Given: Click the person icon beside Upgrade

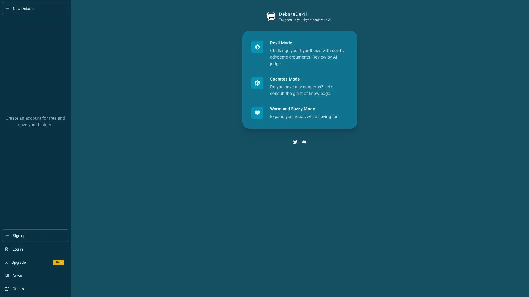Looking at the screenshot, I should (x=7, y=262).
